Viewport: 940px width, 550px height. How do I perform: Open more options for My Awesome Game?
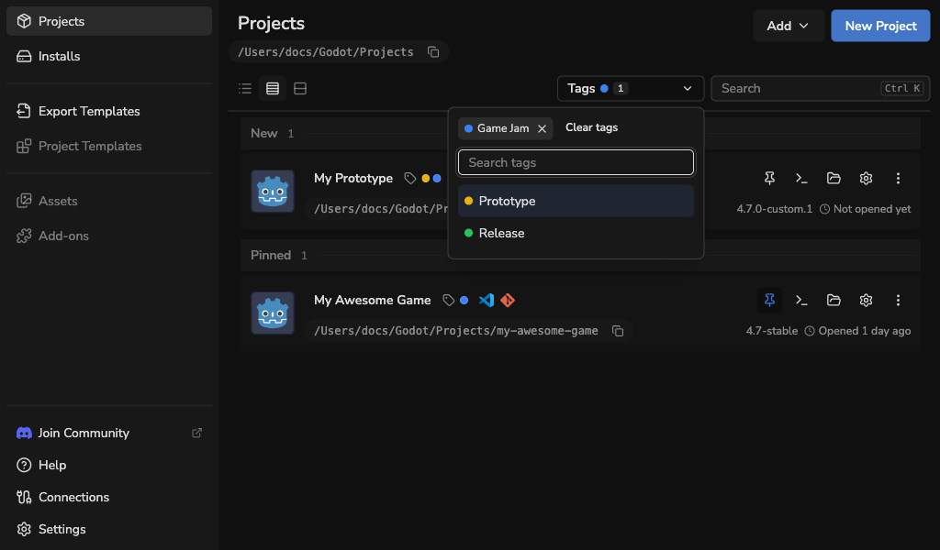[898, 300]
